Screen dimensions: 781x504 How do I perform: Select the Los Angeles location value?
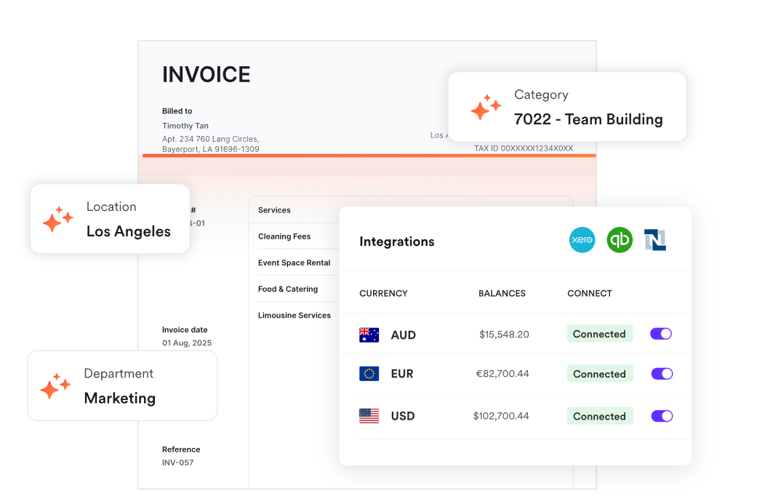[x=129, y=231]
